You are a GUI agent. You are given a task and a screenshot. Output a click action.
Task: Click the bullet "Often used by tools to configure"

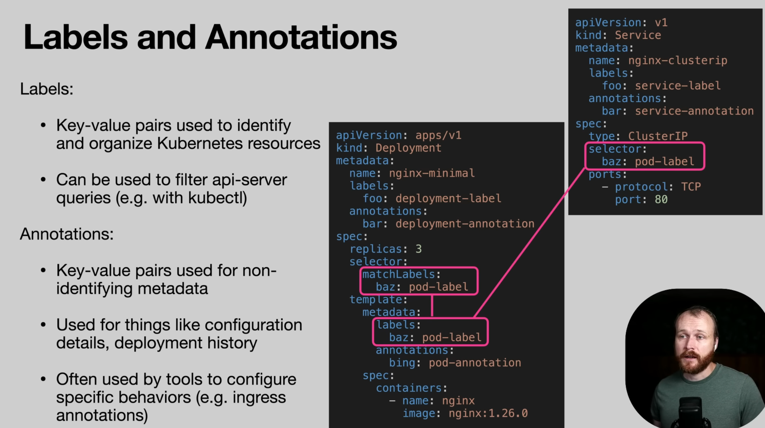pyautogui.click(x=176, y=397)
